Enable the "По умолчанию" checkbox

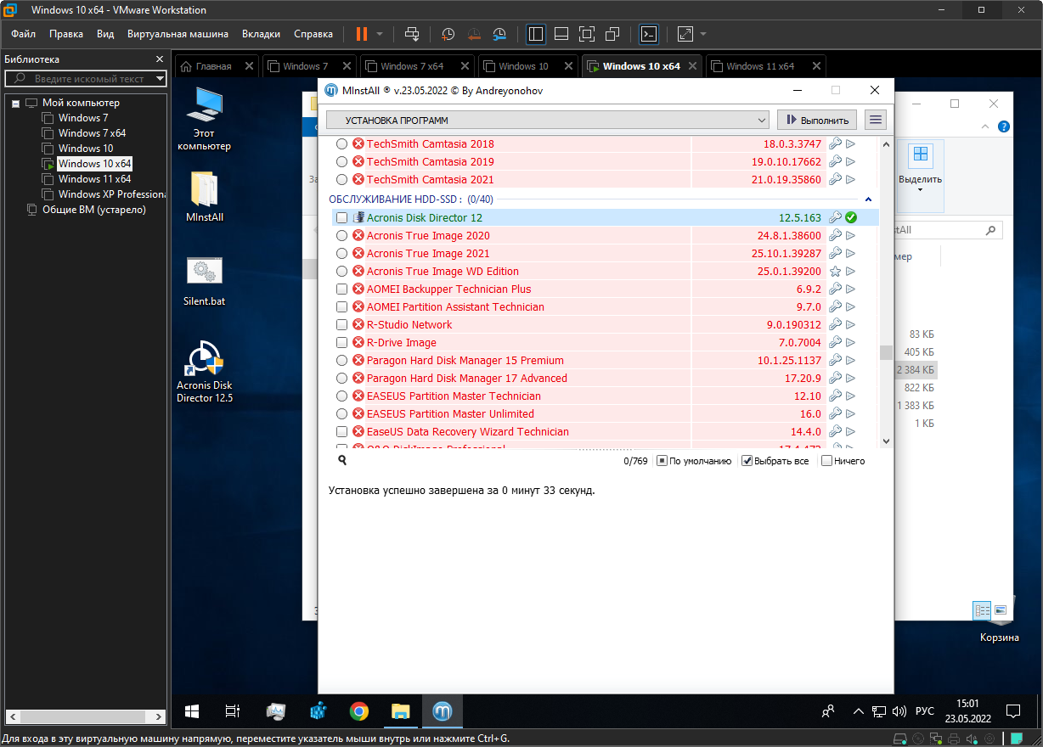pos(662,461)
